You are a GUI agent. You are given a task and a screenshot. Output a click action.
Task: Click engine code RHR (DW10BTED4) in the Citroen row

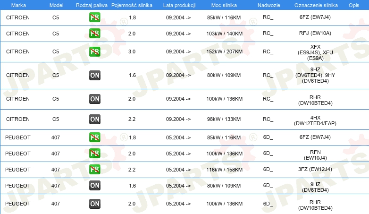pyautogui.click(x=315, y=100)
